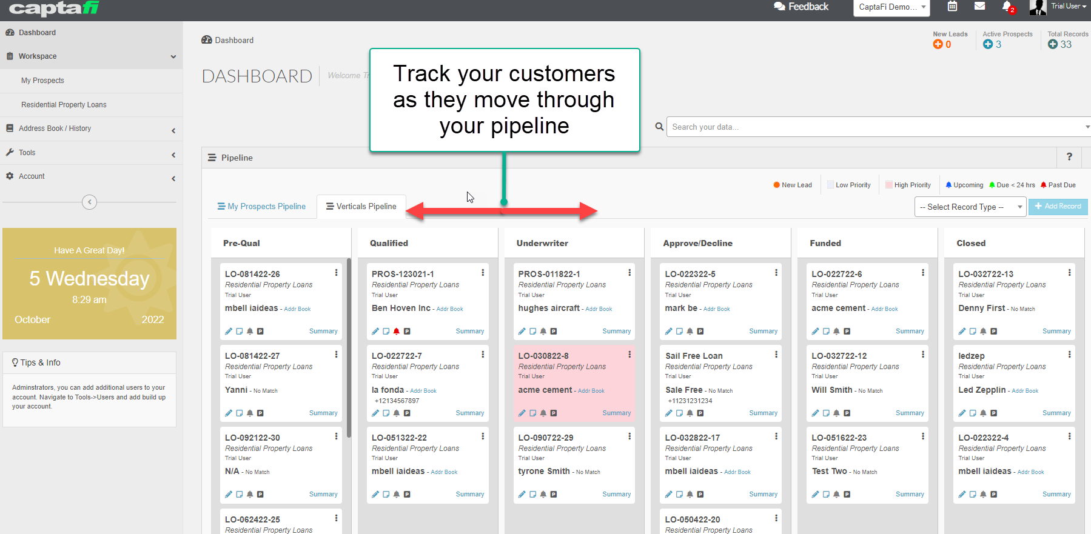1091x534 pixels.
Task: Open pipeline help question mark icon
Action: (x=1069, y=157)
